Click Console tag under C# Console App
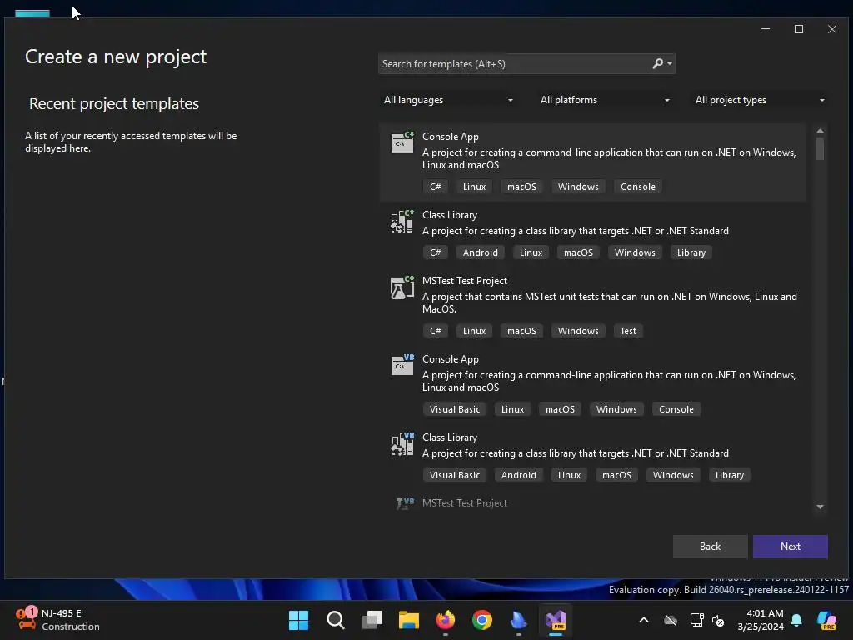The height and width of the screenshot is (640, 853). pyautogui.click(x=637, y=187)
